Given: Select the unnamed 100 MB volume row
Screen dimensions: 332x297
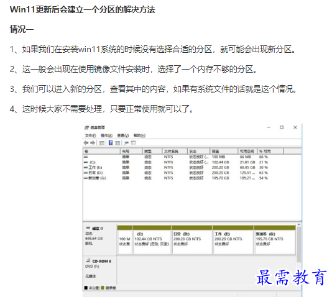Looking at the screenshot, I should click(176, 157).
